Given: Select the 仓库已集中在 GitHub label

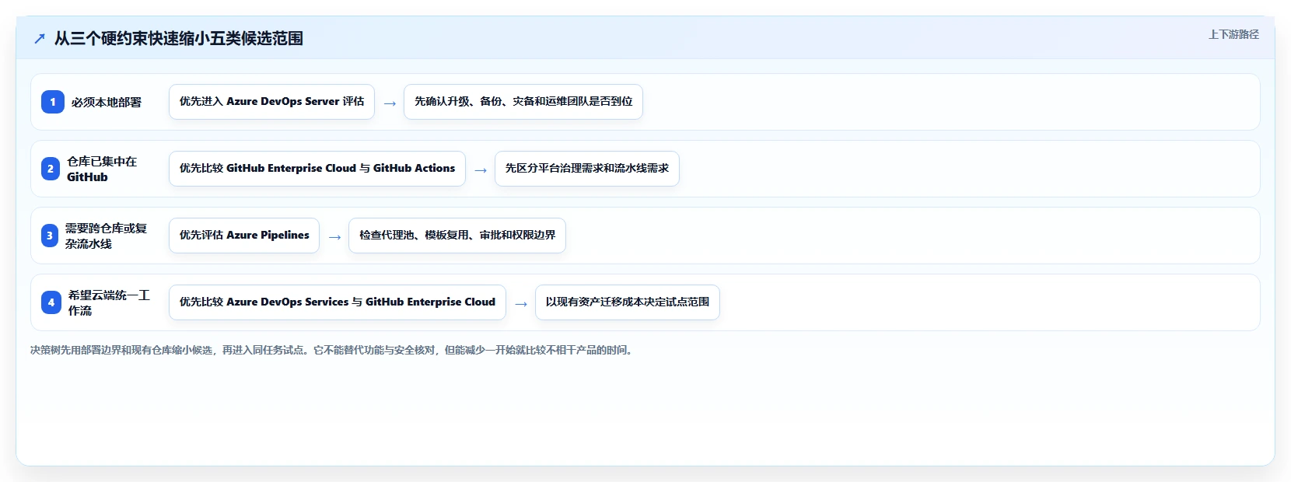Looking at the screenshot, I should 102,169.
